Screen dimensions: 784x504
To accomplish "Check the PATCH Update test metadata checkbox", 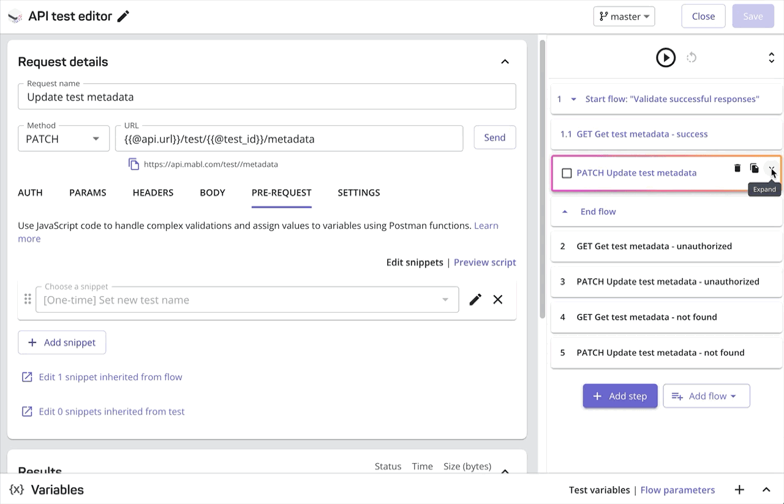I will click(567, 173).
